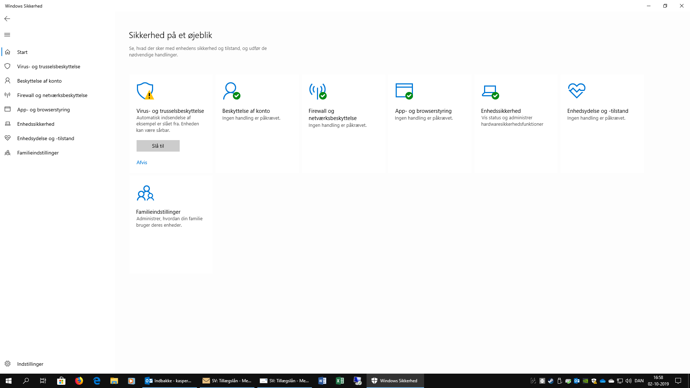Open the notification center in taskbar
The image size is (690, 388).
tap(678, 381)
